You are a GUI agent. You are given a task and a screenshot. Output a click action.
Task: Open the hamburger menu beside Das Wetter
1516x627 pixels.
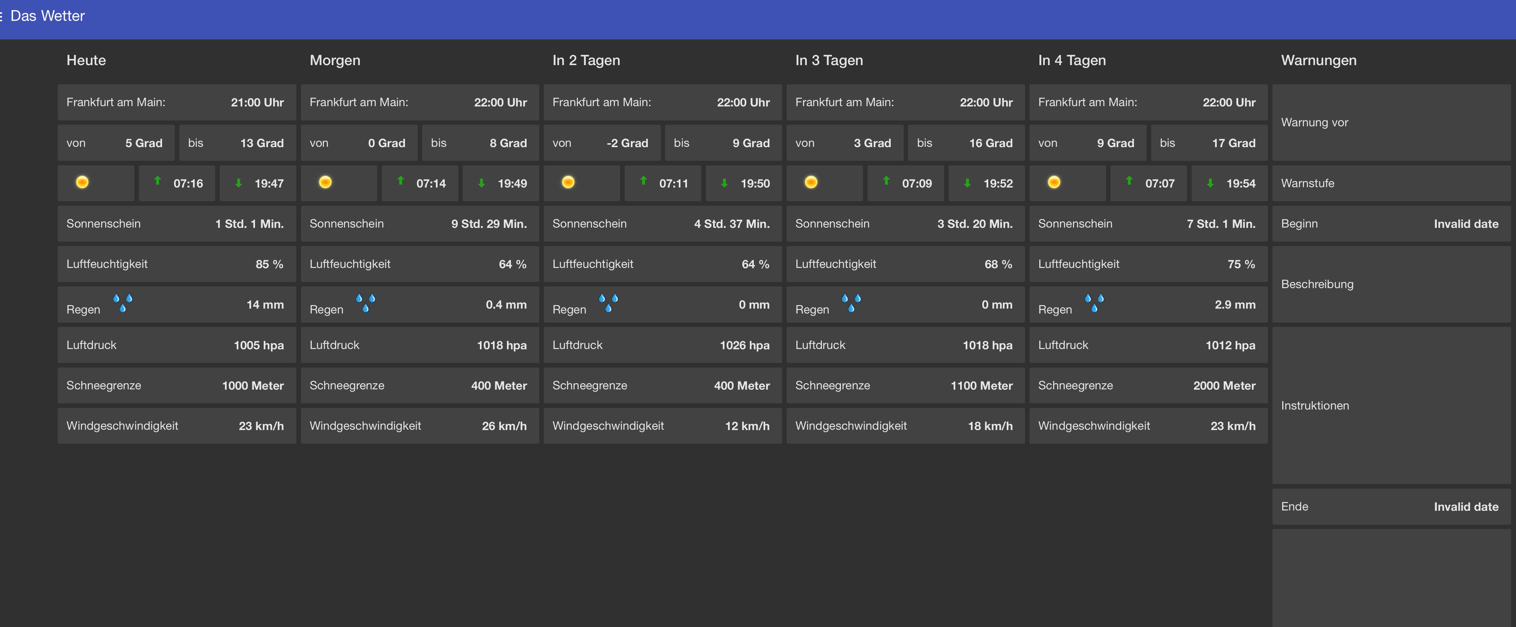pyautogui.click(x=2, y=16)
